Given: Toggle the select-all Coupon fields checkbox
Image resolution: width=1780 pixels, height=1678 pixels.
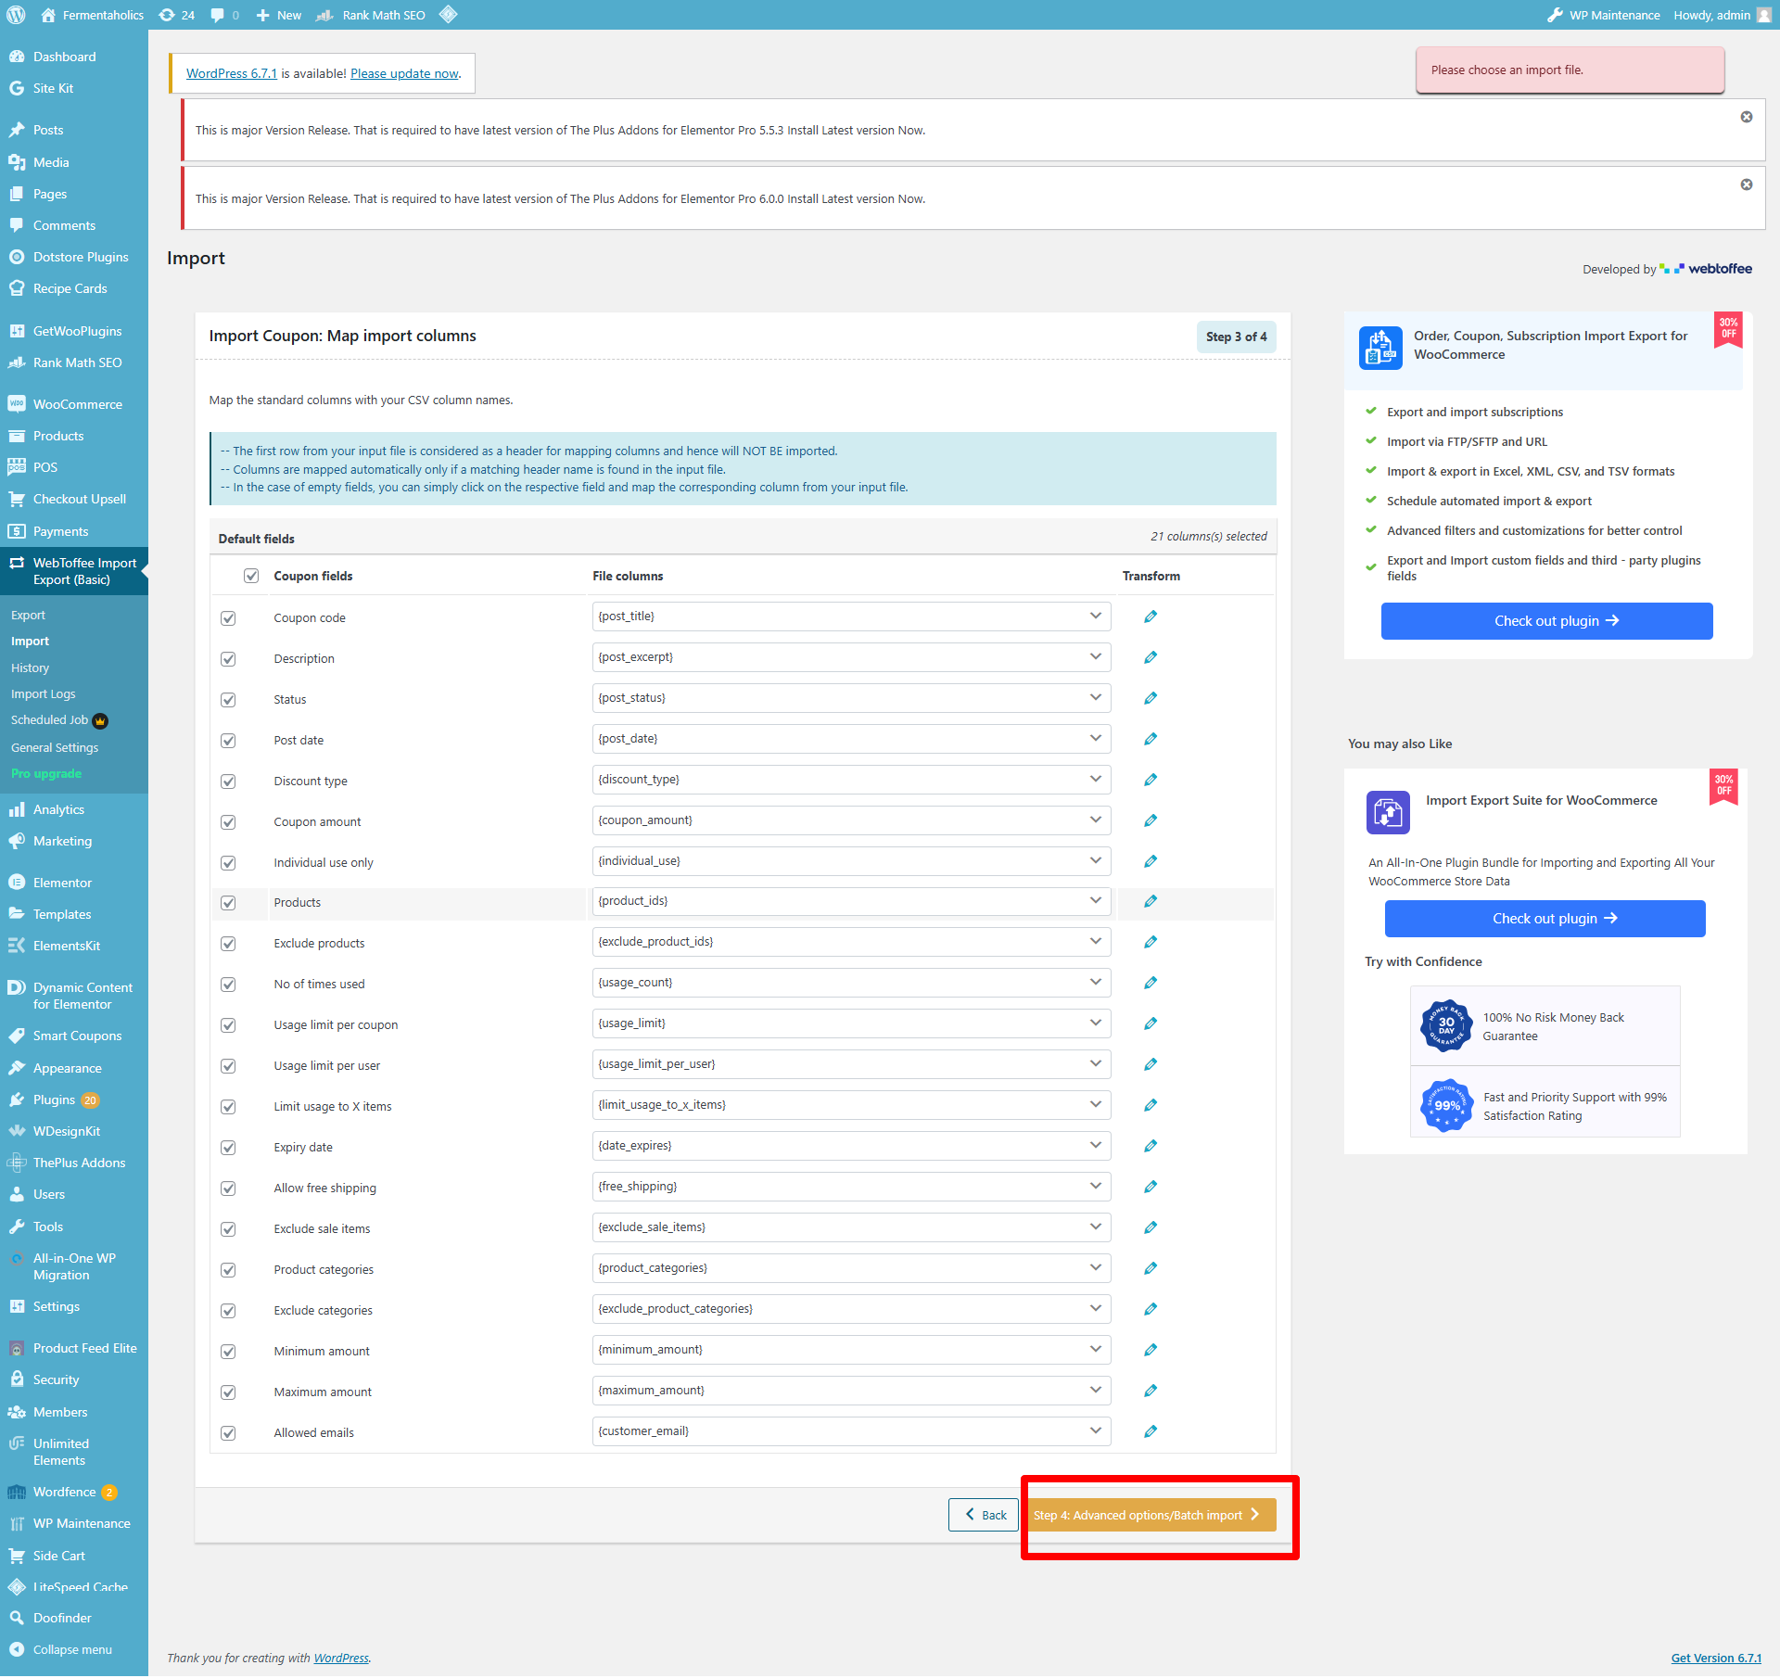Looking at the screenshot, I should point(251,576).
